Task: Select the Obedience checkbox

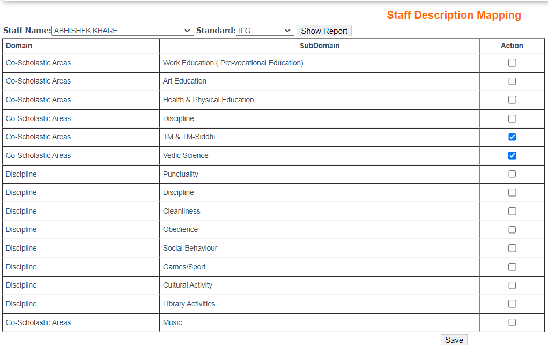Action: click(x=512, y=230)
